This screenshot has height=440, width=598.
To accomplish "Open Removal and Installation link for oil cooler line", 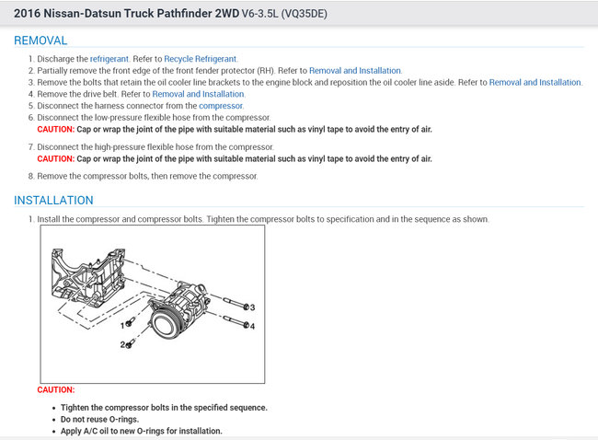I will [x=535, y=83].
